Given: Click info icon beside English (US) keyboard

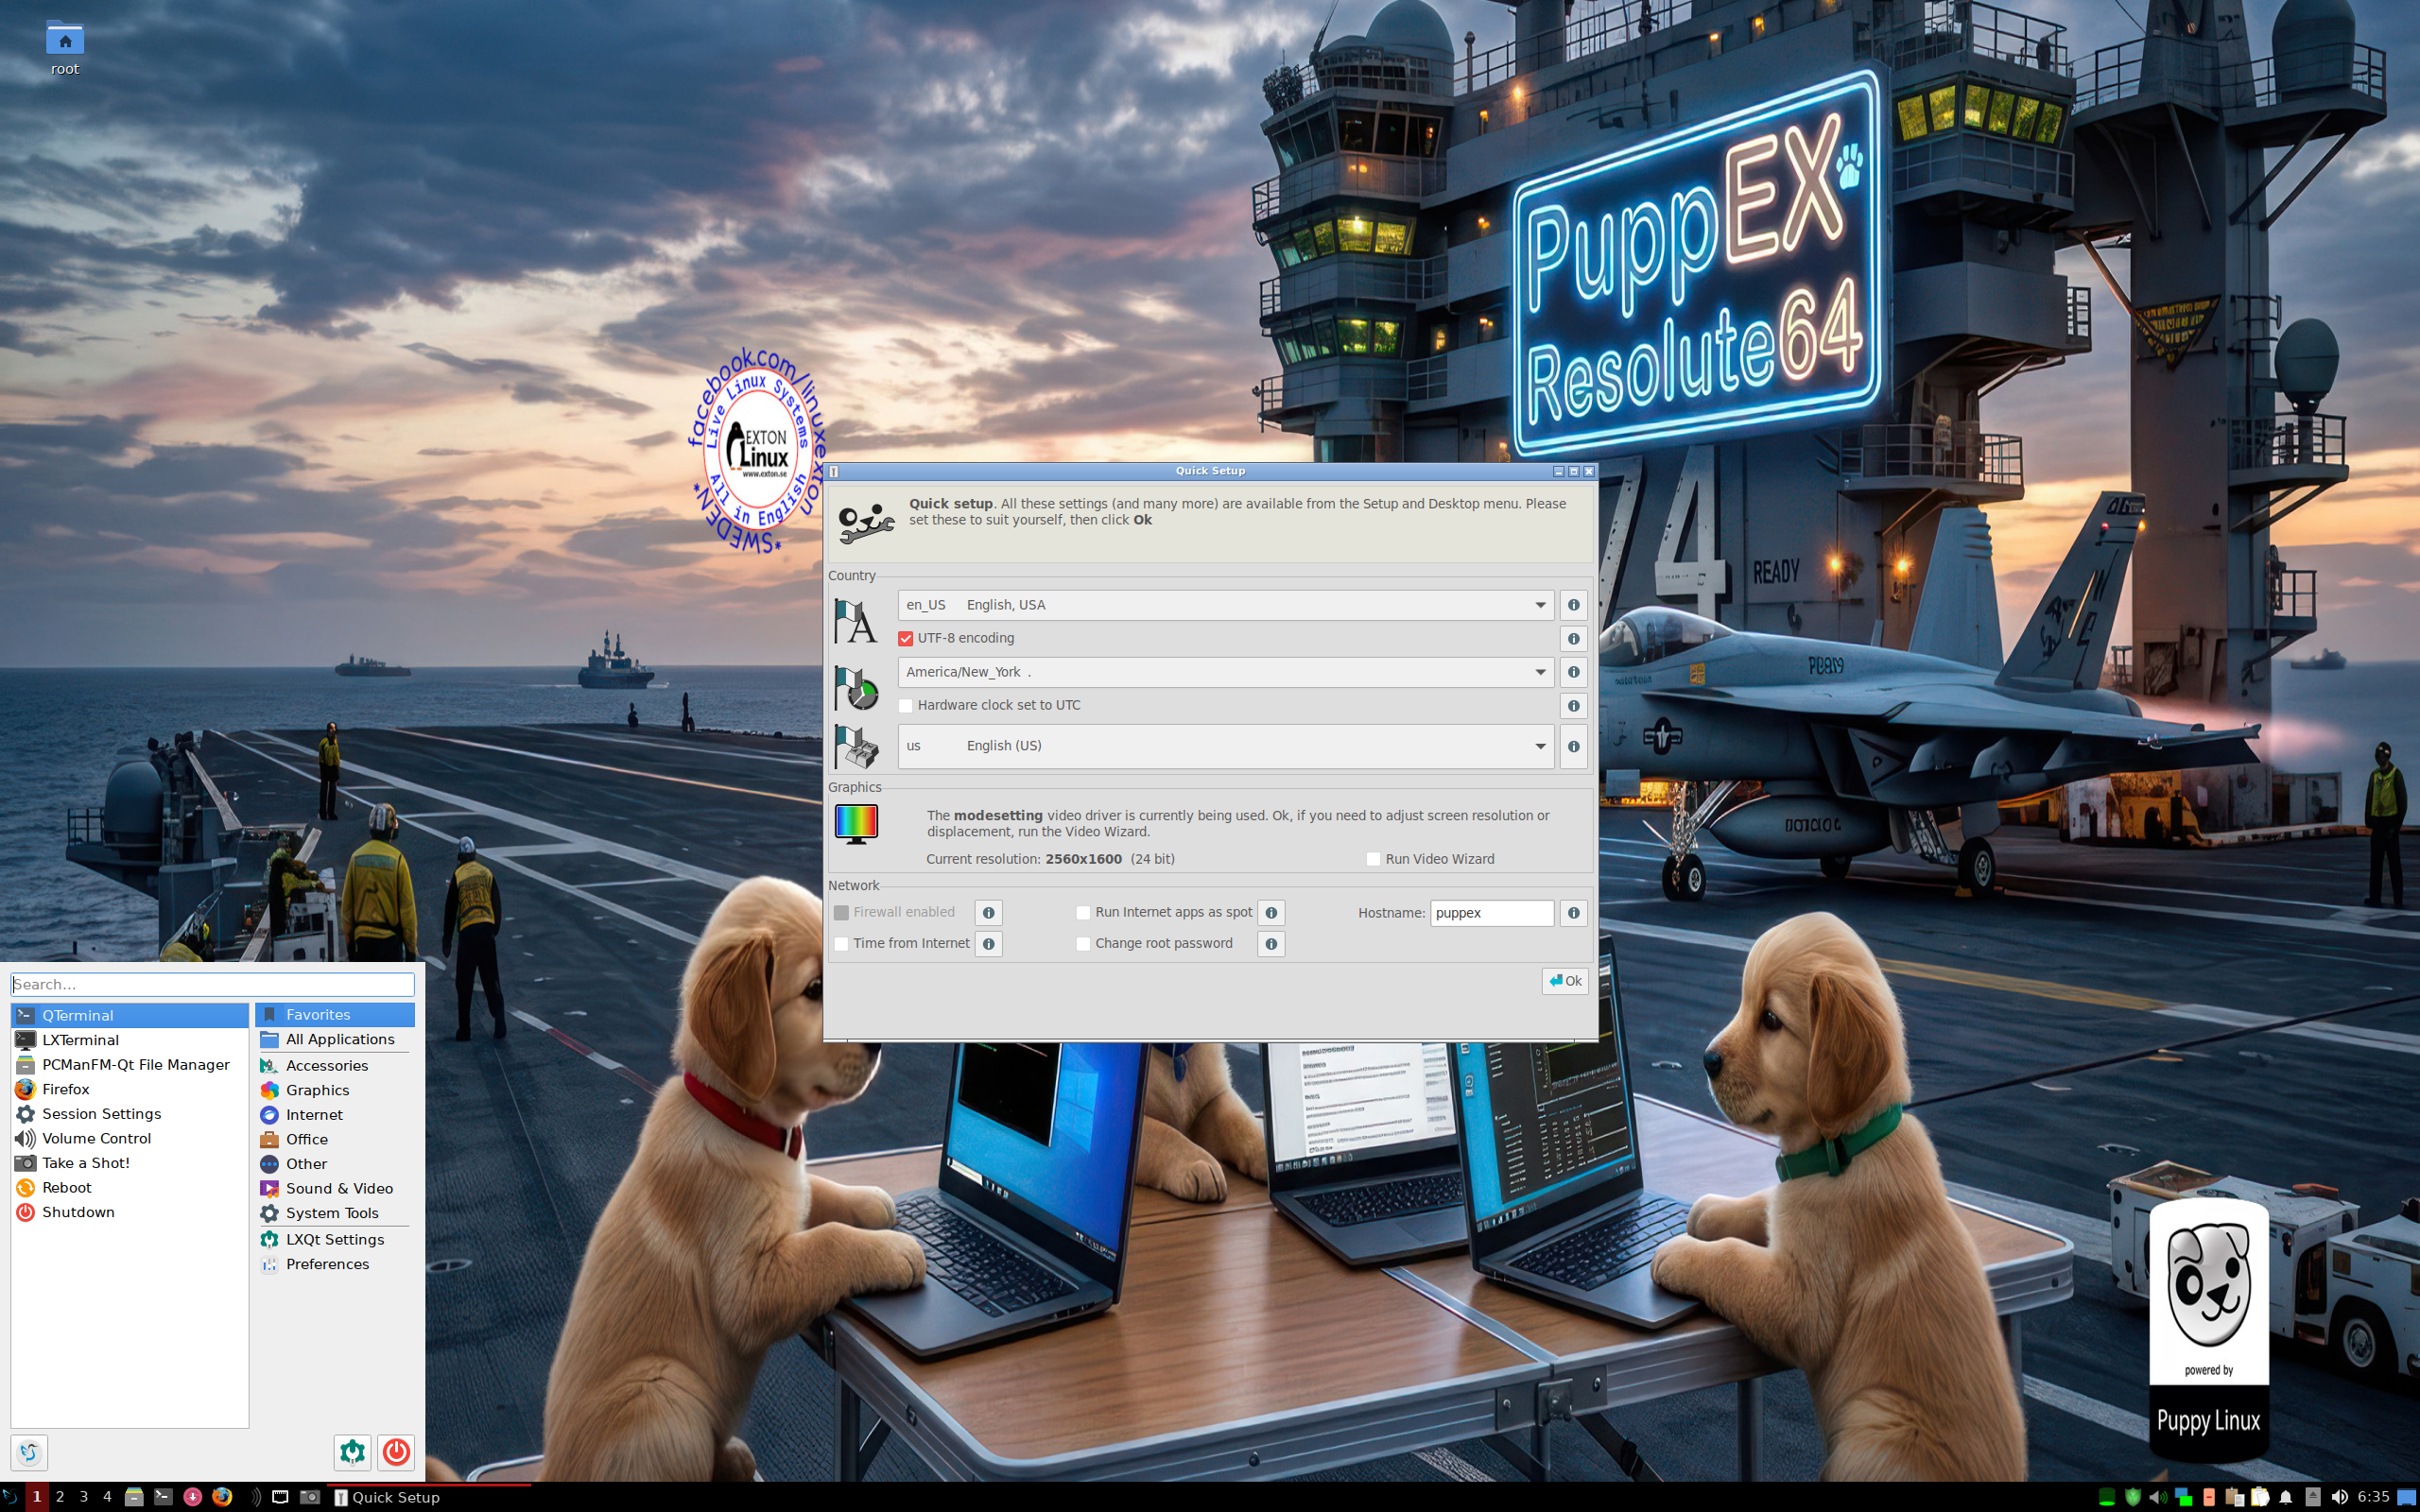Looking at the screenshot, I should click(x=1573, y=747).
